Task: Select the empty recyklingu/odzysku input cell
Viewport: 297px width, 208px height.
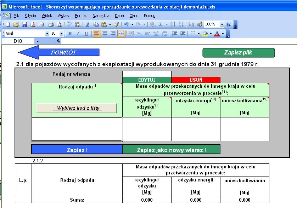Action: pyautogui.click(x=147, y=129)
